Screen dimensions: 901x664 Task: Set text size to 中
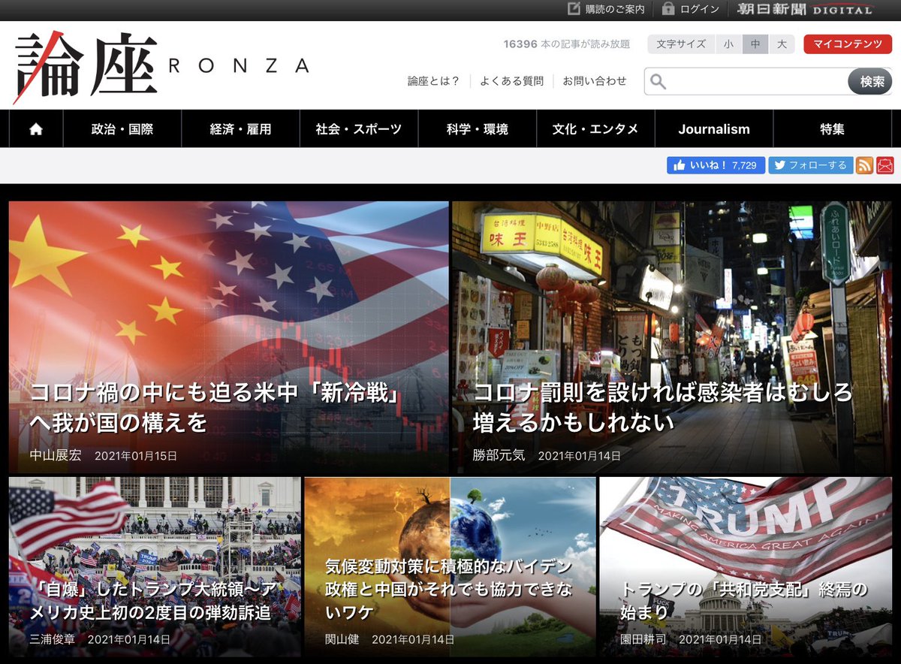(755, 44)
